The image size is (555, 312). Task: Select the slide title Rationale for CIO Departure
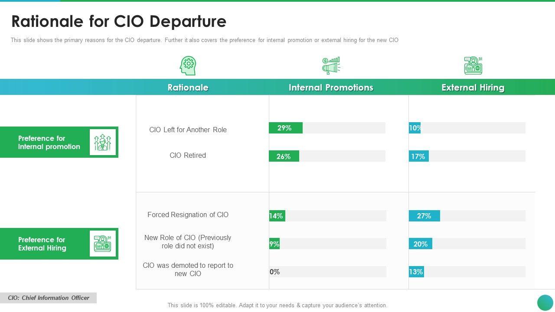(119, 21)
